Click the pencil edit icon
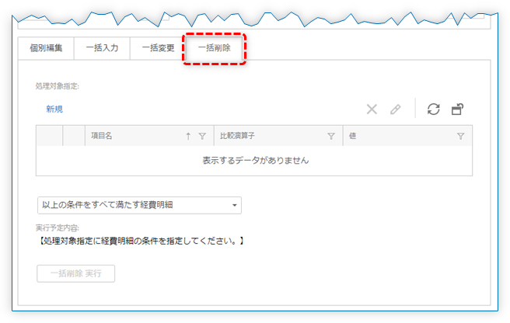 click(396, 109)
